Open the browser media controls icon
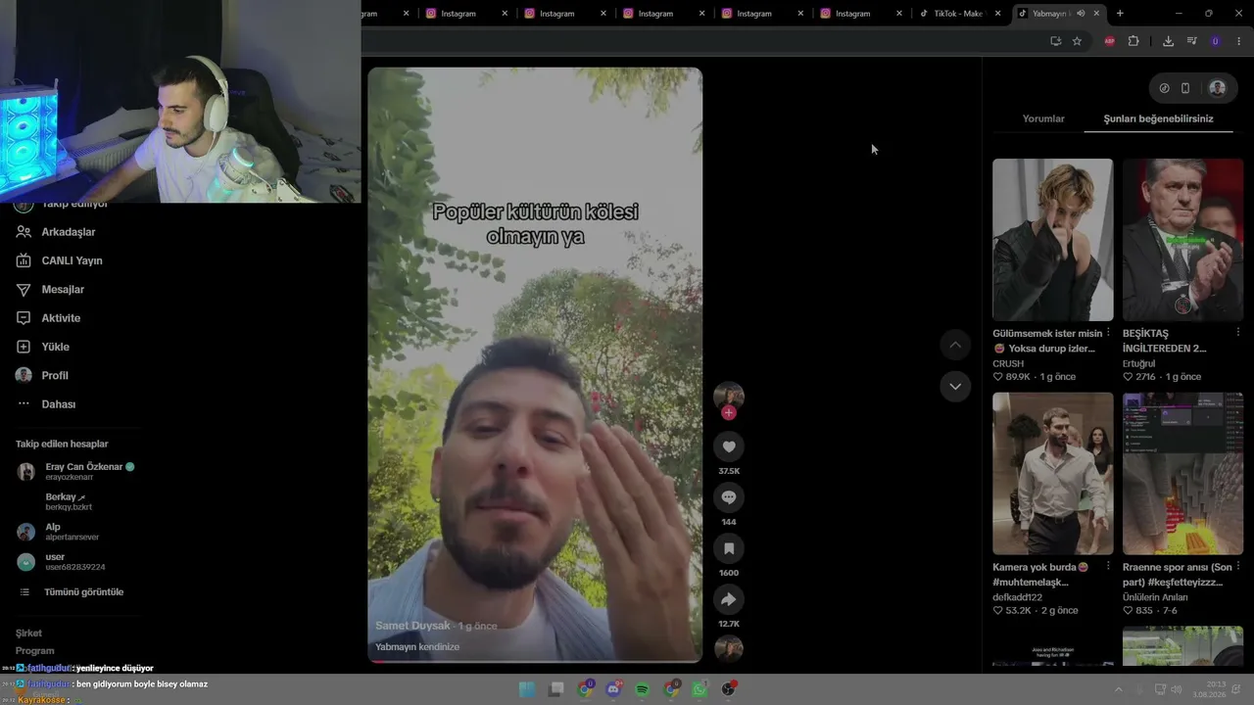The height and width of the screenshot is (705, 1254). (x=1191, y=41)
